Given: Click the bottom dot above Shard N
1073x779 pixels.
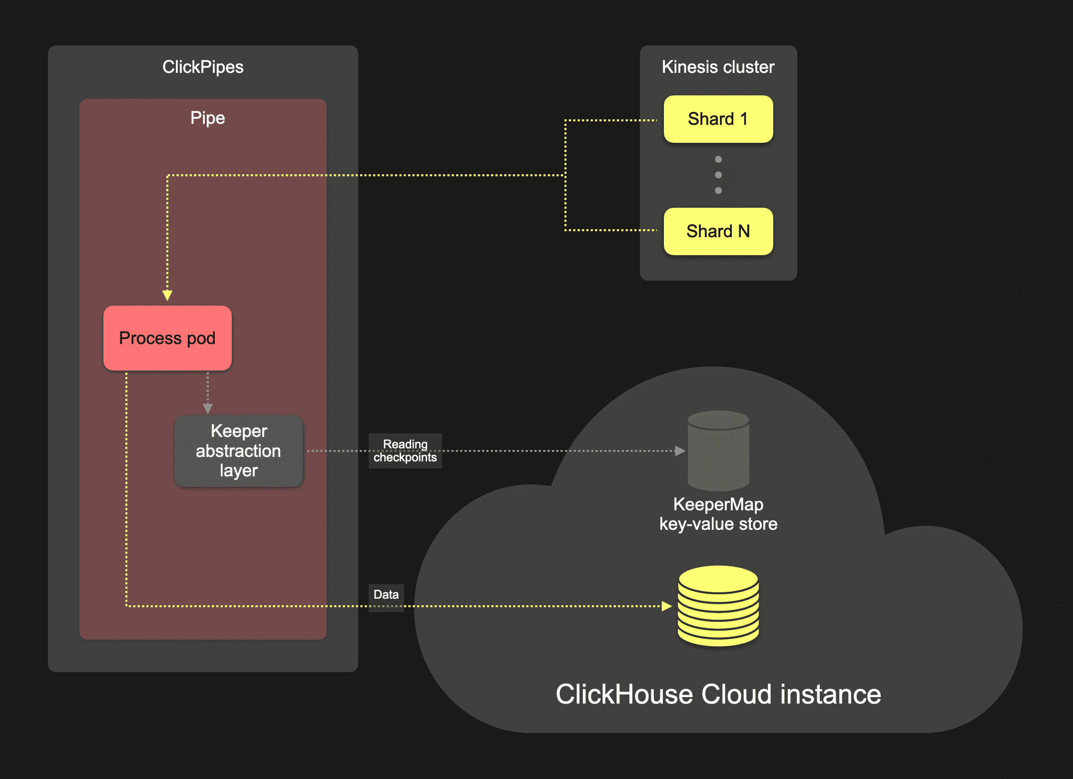Looking at the screenshot, I should (x=718, y=190).
